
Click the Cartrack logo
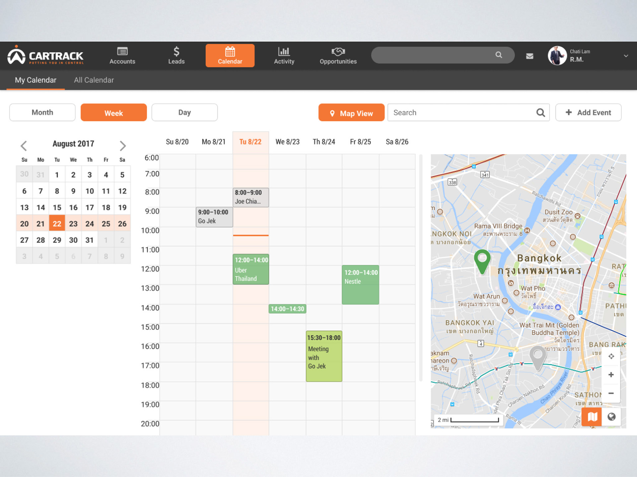point(45,55)
